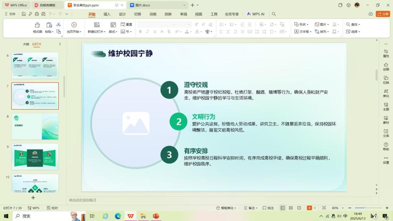The height and width of the screenshot is (221, 393).
Task: Open the Insert (插入) ribbon tab
Action: (107, 14)
